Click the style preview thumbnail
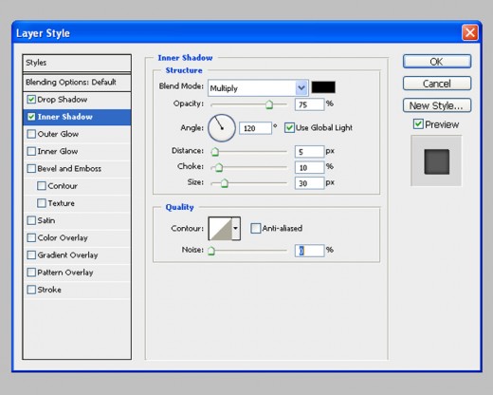This screenshot has height=395, width=493. pos(436,161)
